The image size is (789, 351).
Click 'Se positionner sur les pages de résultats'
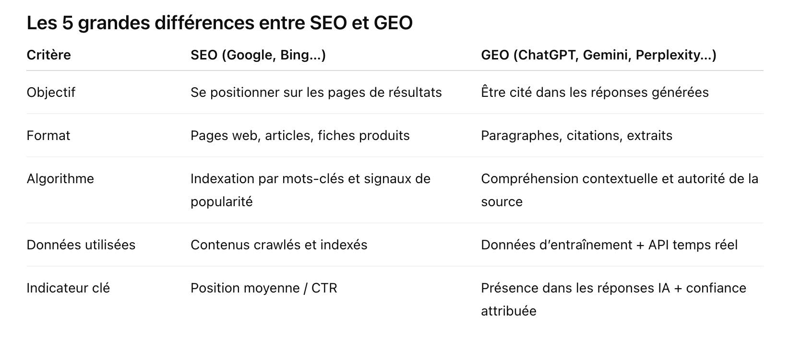(x=316, y=92)
